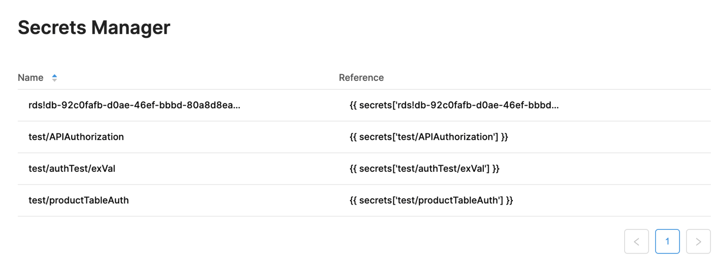The image size is (724, 277).
Task: Go to the previous page
Action: tap(636, 242)
